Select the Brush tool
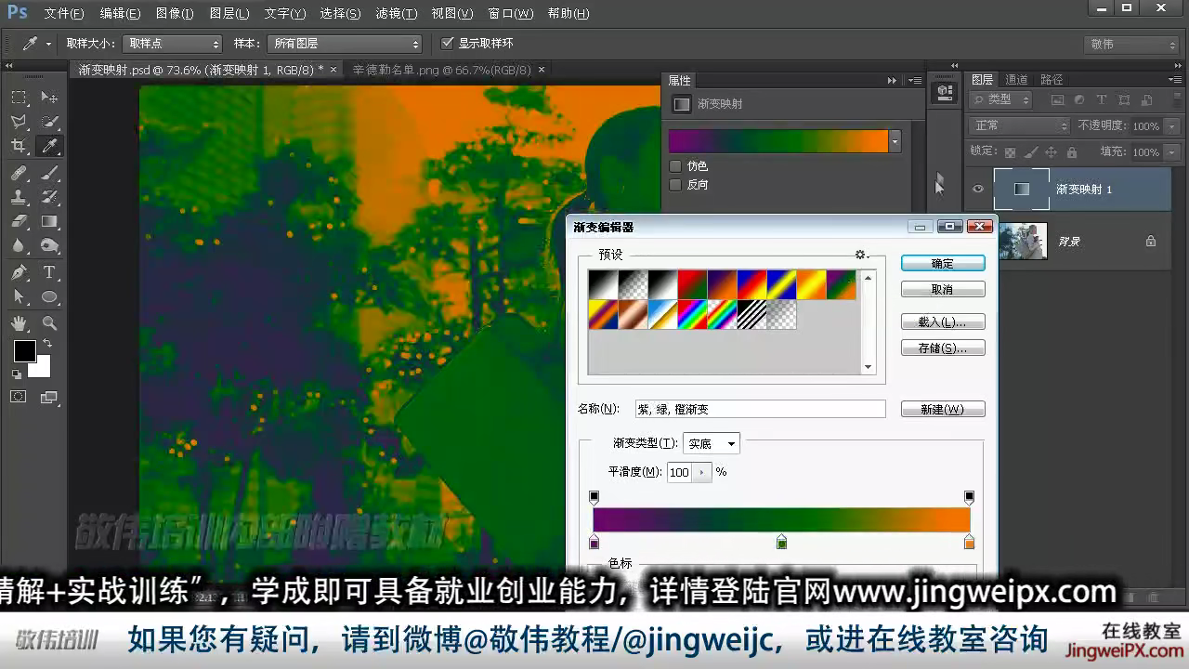 [49, 173]
